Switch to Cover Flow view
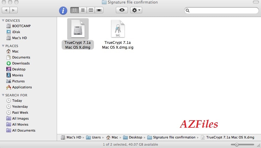 tap(99, 10)
